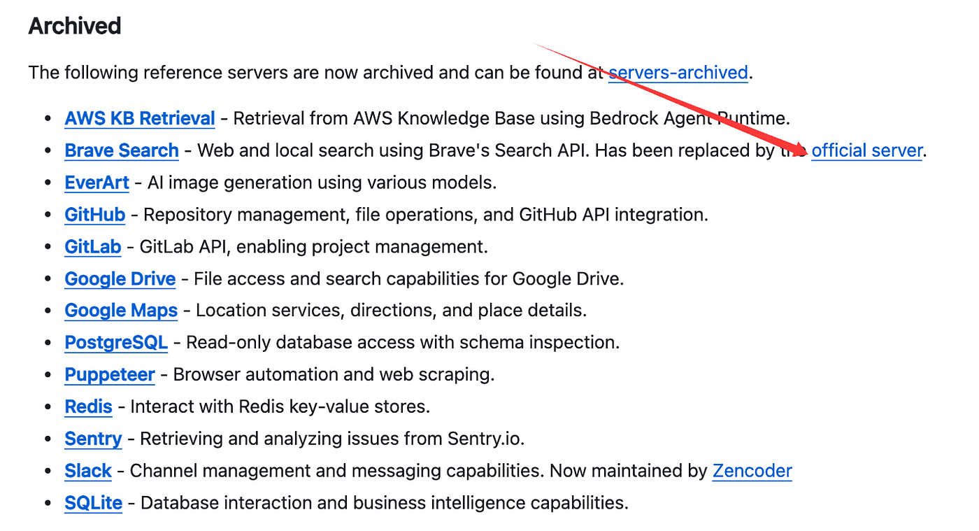Click the GitHub server link
This screenshot has width=979, height=531.
94,215
